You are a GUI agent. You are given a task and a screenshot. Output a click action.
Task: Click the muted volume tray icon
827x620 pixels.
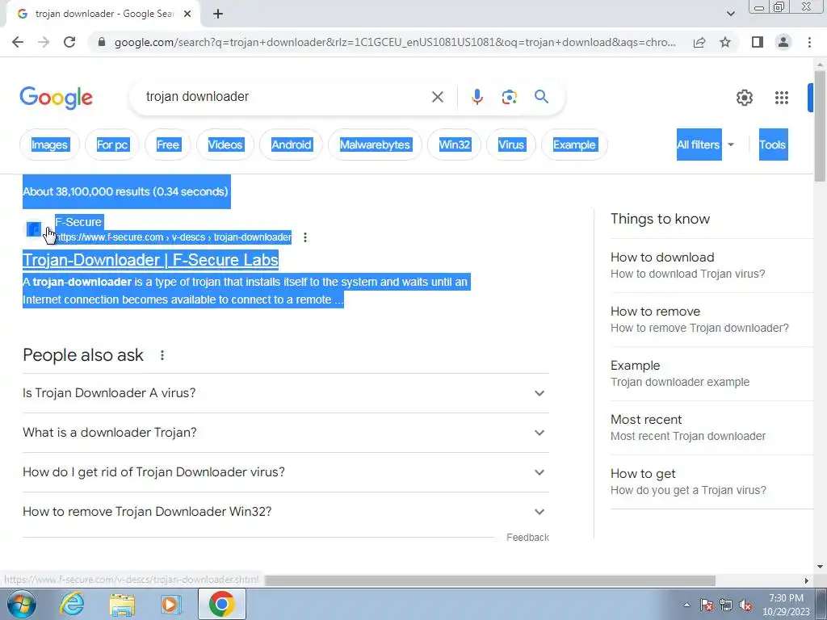point(745,605)
